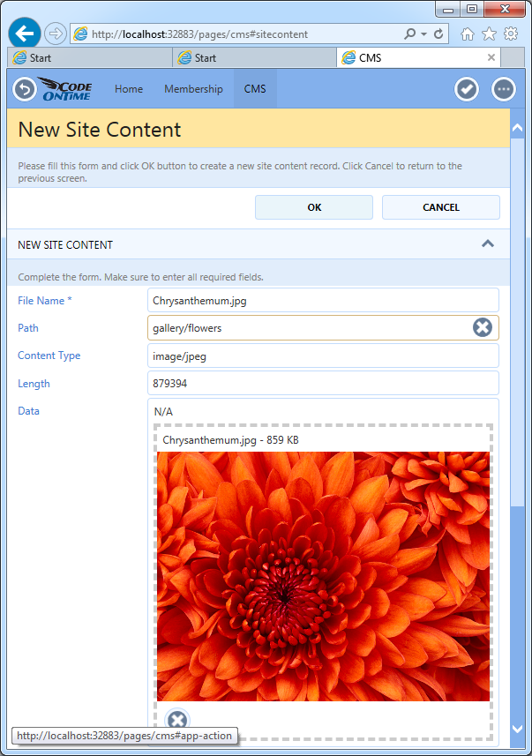This screenshot has height=756, width=532.
Task: Click the 'Data' field label
Action: (28, 411)
